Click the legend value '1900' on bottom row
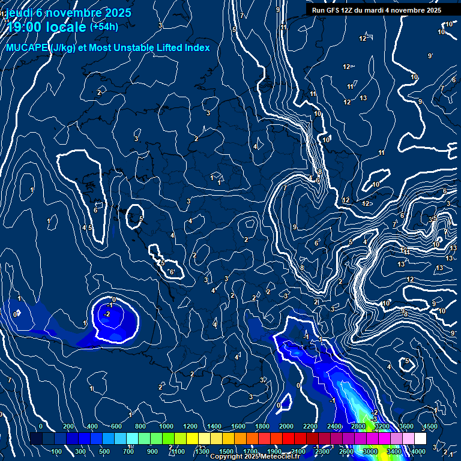The image size is (461, 461). coord(274,451)
